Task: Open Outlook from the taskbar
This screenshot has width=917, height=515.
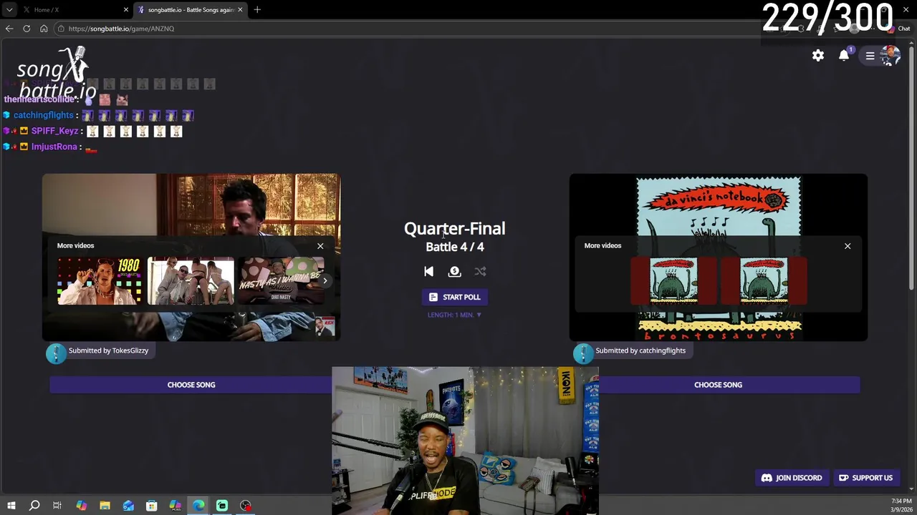Action: (128, 506)
